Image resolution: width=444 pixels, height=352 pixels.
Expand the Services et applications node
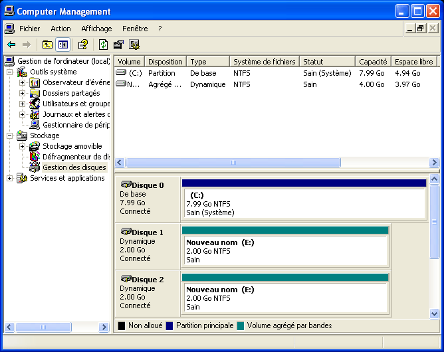9,178
